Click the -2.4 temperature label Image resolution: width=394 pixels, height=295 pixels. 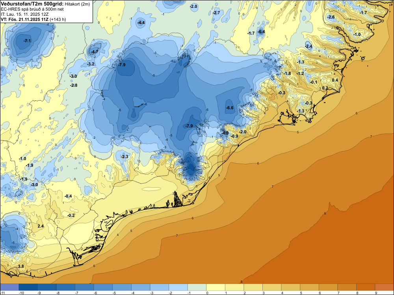tap(309, 46)
